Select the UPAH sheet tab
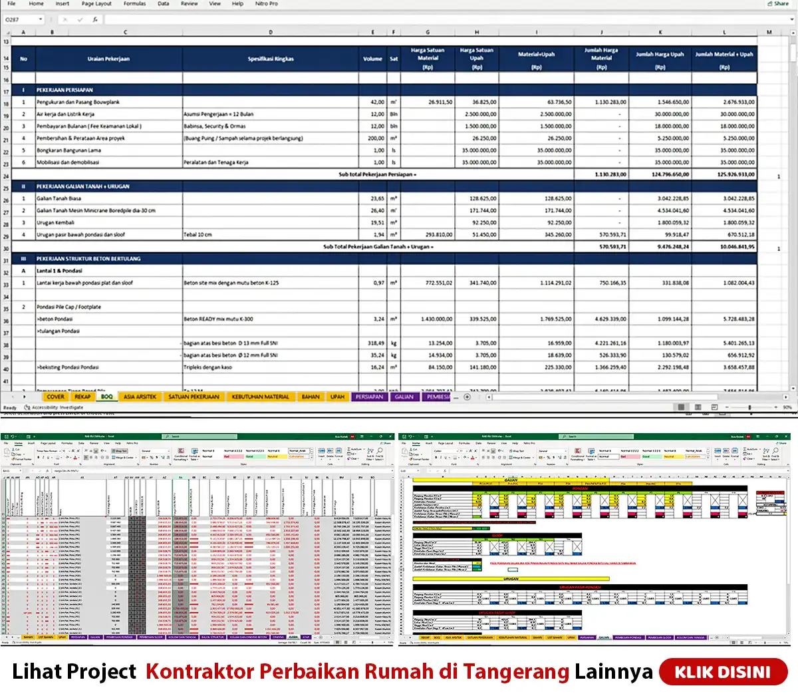Image resolution: width=798 pixels, height=696 pixels. click(x=338, y=397)
